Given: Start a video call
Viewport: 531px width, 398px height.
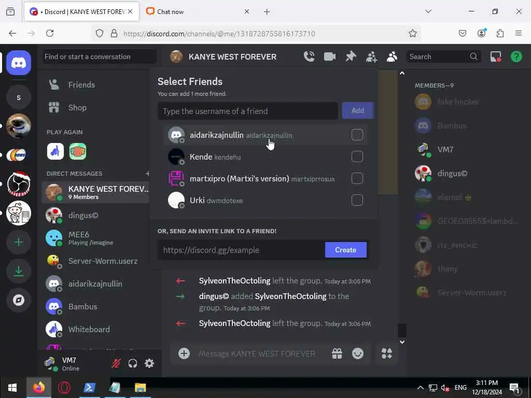Looking at the screenshot, I should point(329,56).
